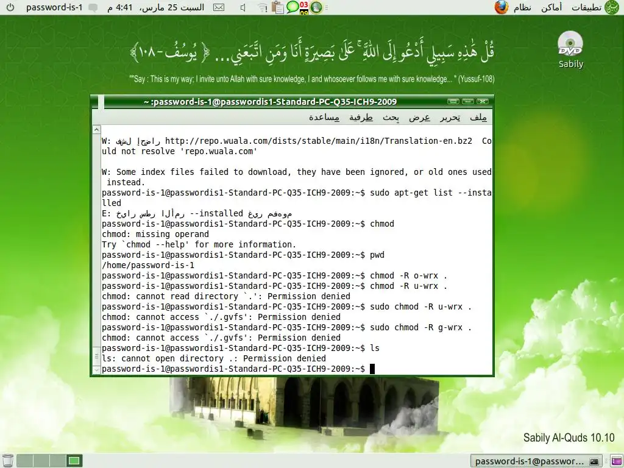Click the terminal scrollbar down arrow

tap(96, 370)
